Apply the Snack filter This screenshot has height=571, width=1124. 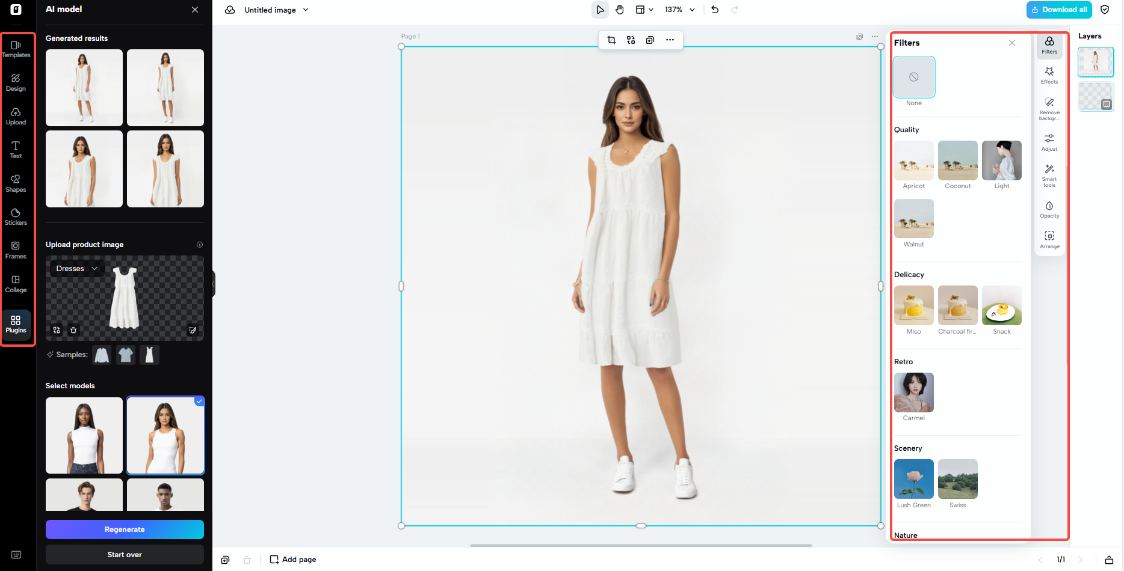[1002, 305]
